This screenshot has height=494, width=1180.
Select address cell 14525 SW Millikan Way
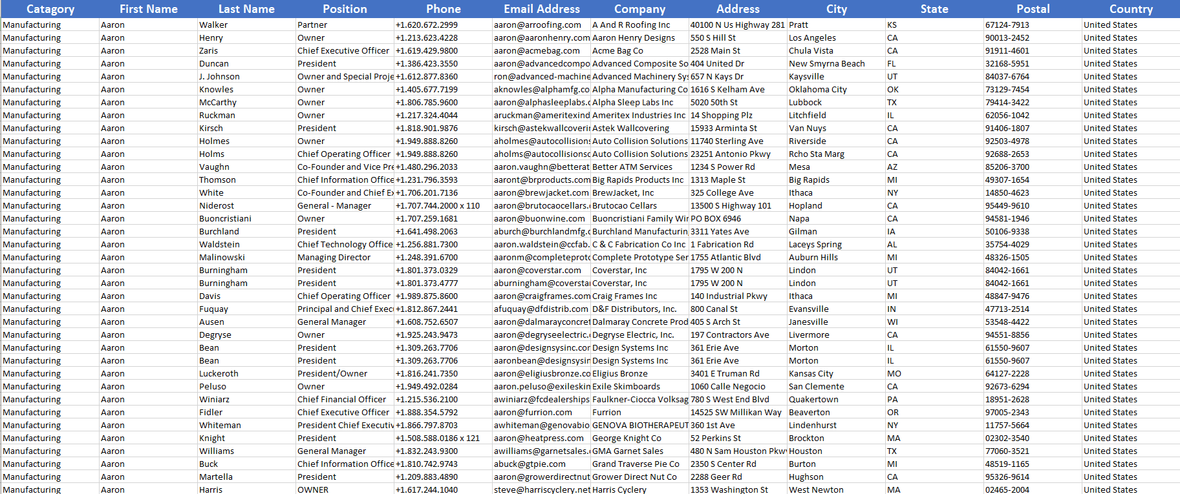(x=738, y=412)
